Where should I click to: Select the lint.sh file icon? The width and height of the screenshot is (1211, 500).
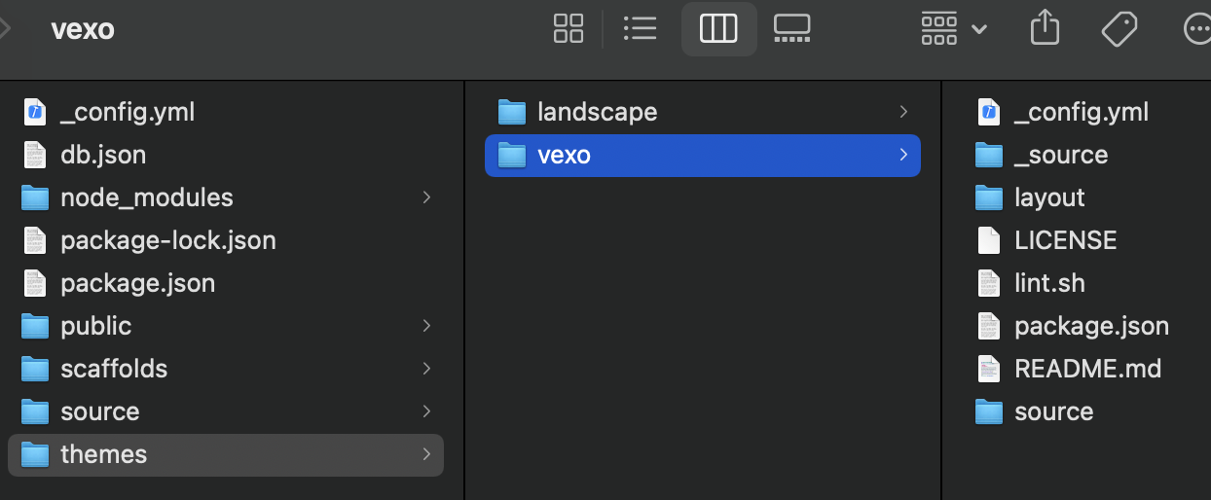tap(988, 283)
